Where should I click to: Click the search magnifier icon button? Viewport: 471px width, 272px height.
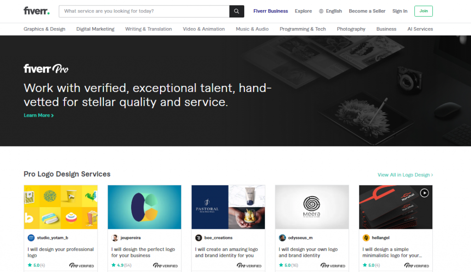pos(236,11)
